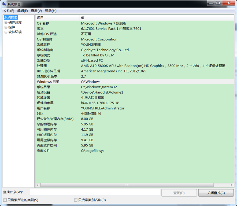Select the 系统目录 row
The image size is (237, 206).
(x=135, y=87)
